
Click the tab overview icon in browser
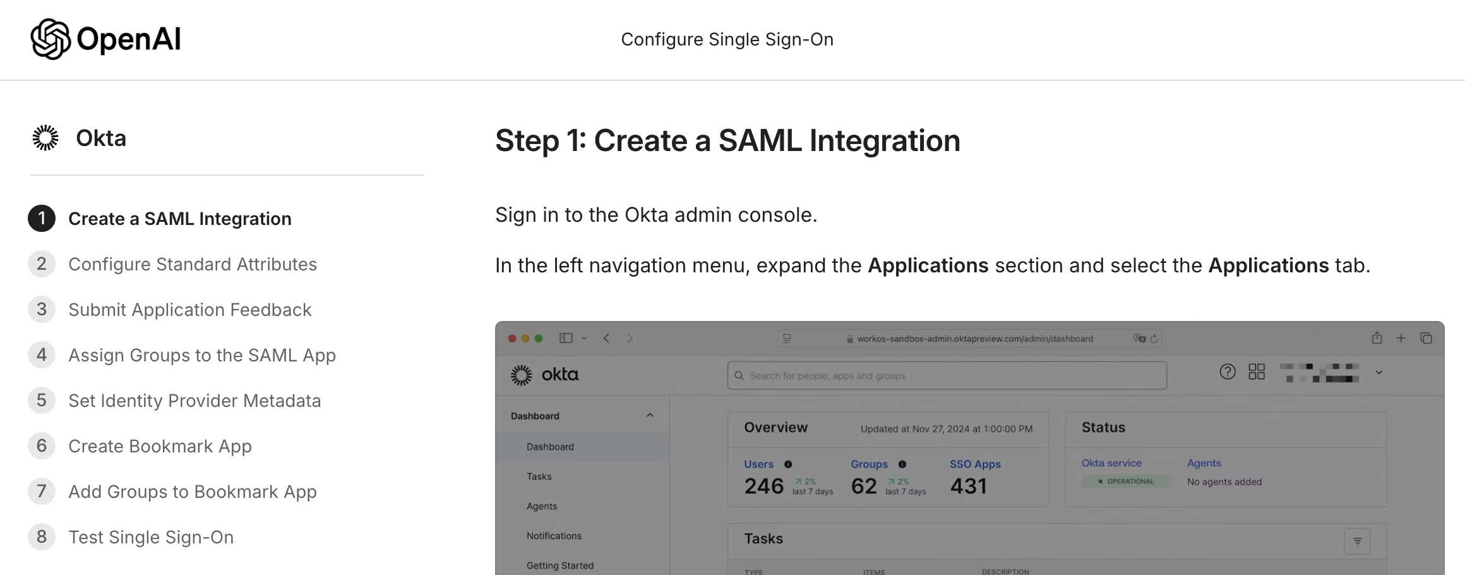pyautogui.click(x=1426, y=338)
